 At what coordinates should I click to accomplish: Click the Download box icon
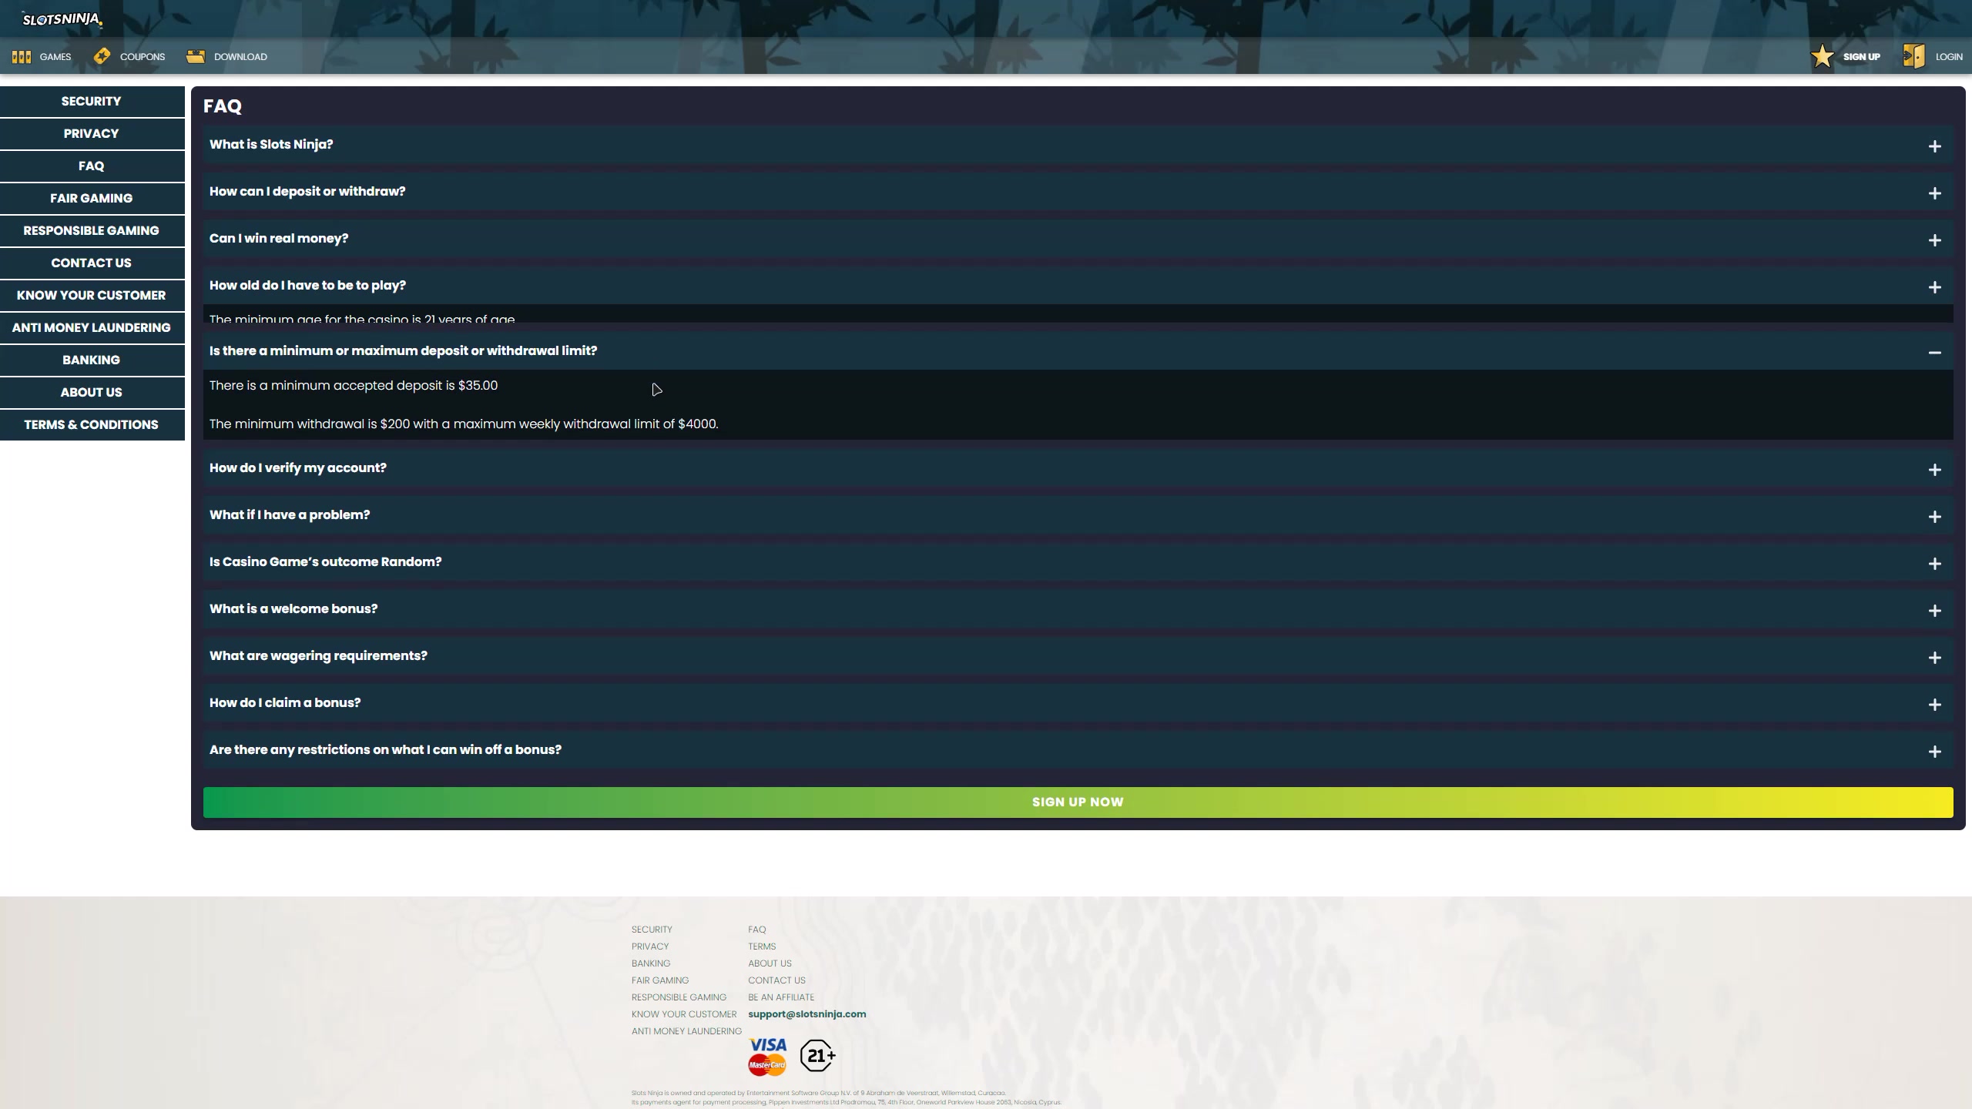coord(196,56)
